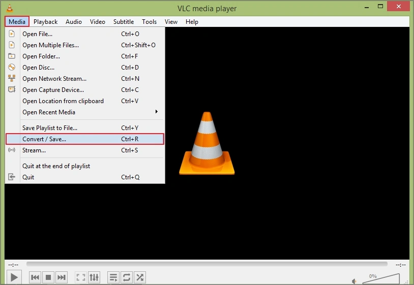Choose Open File... from Media menu
The image size is (414, 285).
(x=85, y=34)
